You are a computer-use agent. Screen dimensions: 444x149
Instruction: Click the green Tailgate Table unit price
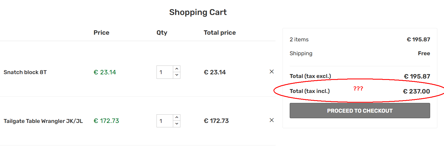(x=106, y=121)
